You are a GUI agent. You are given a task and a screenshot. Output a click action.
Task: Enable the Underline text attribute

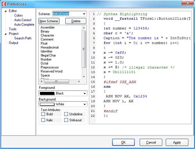[66, 114]
